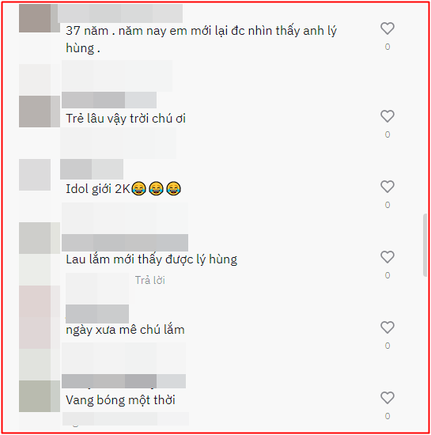Heart the "Lau lắm mới thấy được lý hùng" comment
The height and width of the screenshot is (435, 431).
tap(388, 257)
